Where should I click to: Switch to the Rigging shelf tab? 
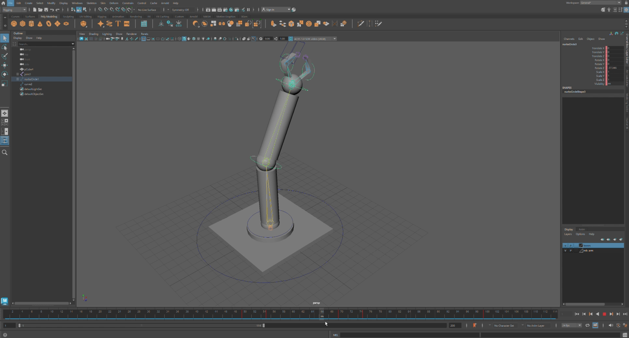[x=102, y=17]
